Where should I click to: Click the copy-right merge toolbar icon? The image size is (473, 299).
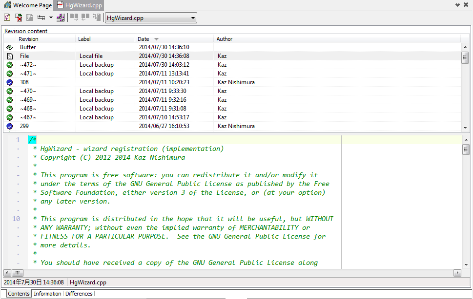[74, 18]
